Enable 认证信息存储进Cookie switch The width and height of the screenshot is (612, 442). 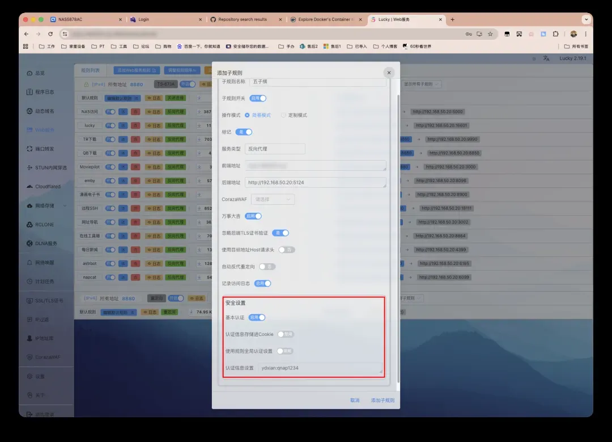click(285, 334)
